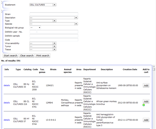The width and height of the screenshot is (156, 129).
Task: Expand the Tumor dropdown
Action: (x=43, y=46)
